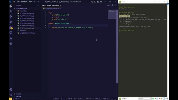Viewport: 178px width, 100px height.
Task: Click Spaces: 4 indentation selector
Action: [x=64, y=99]
